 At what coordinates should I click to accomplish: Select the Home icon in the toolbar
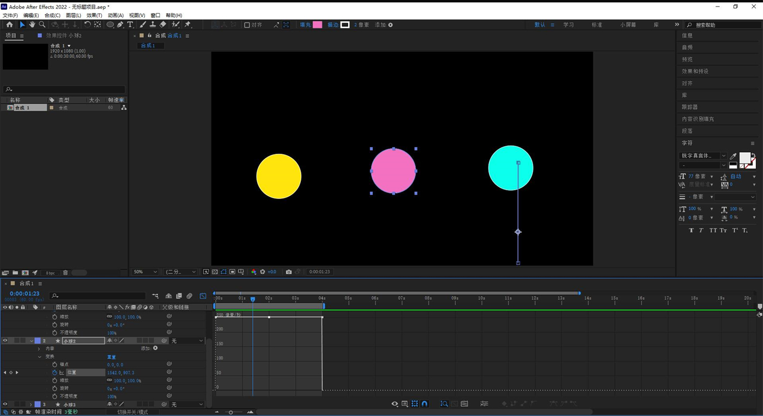point(9,25)
